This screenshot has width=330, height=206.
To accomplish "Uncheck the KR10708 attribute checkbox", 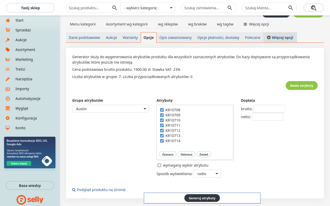I will [x=162, y=110].
